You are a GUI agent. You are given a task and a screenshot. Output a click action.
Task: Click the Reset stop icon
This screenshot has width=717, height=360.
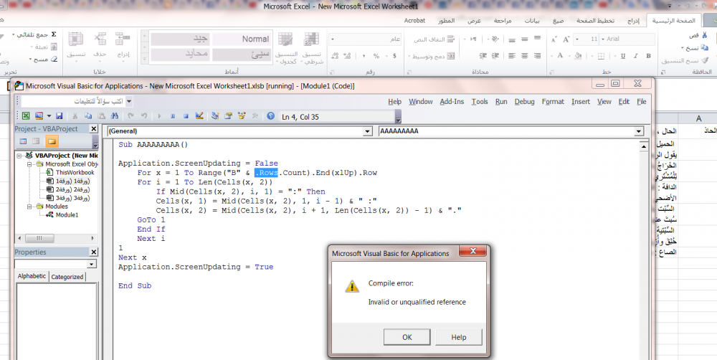tap(186, 116)
